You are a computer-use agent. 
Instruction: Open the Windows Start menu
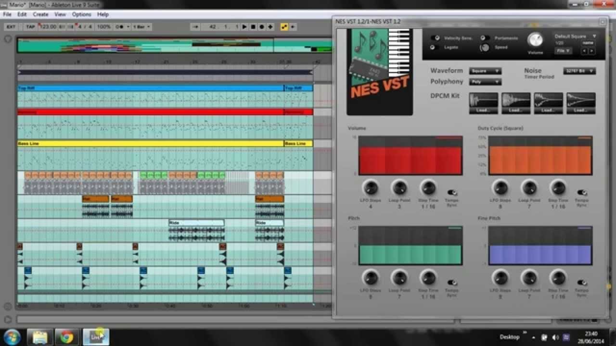coord(12,337)
